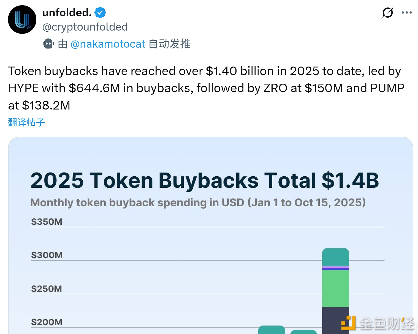The image size is (418, 334).
Task: Click the robot automation icon
Action: point(48,43)
